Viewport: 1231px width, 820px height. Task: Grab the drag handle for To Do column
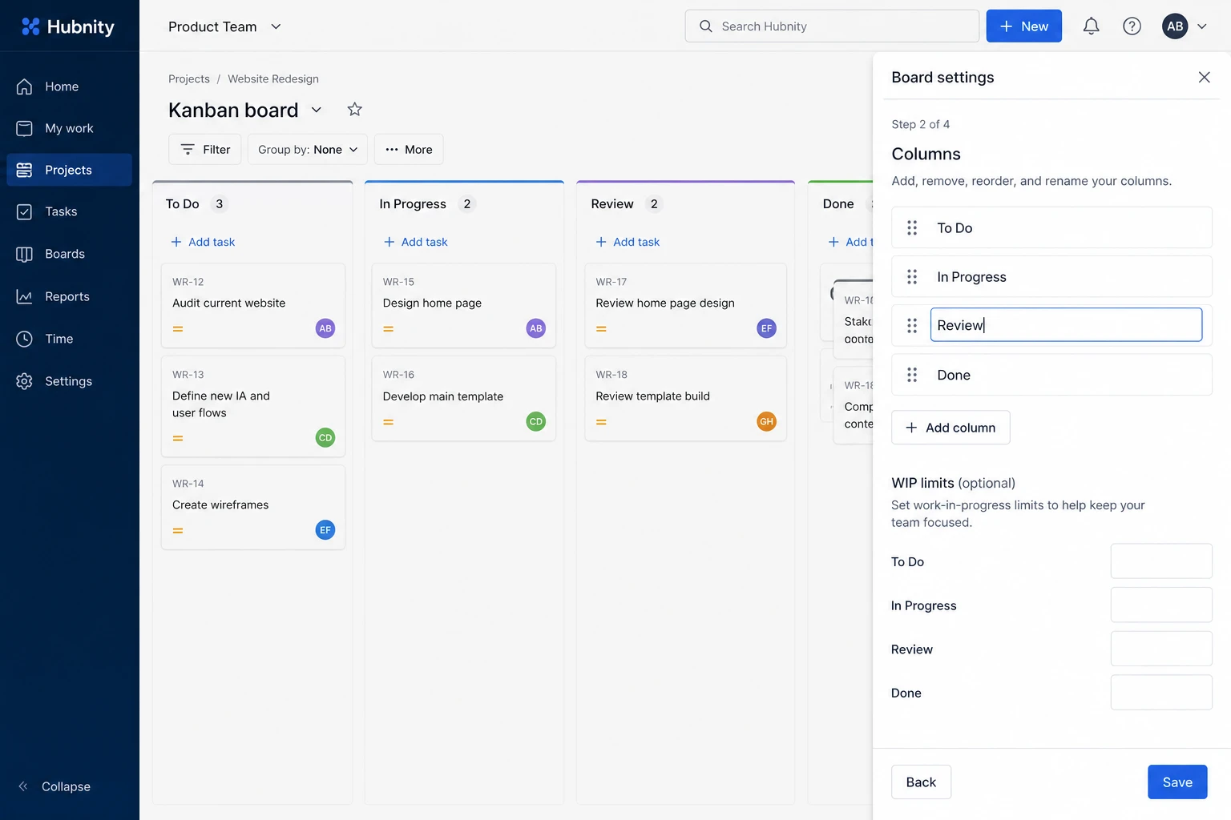point(912,228)
